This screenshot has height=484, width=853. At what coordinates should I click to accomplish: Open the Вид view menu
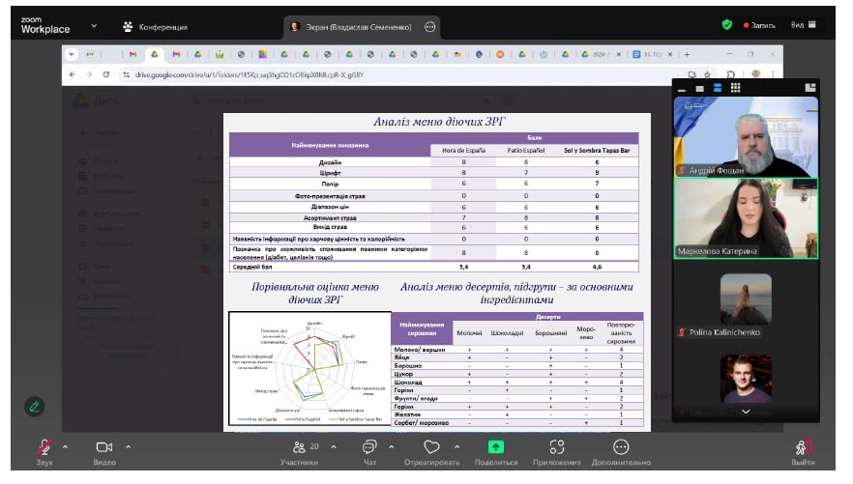point(804,25)
